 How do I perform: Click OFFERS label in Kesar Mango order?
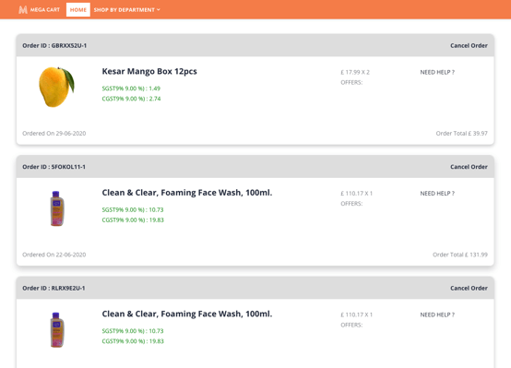[351, 82]
